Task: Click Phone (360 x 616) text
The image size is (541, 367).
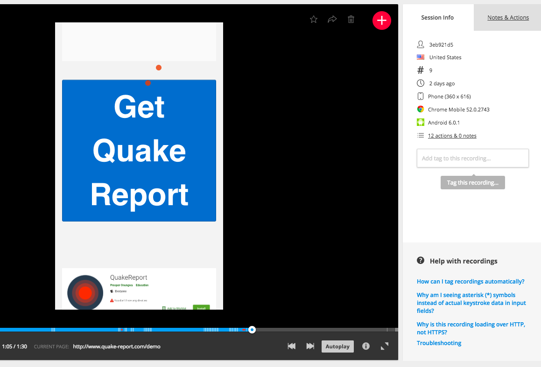Action: tap(449, 97)
